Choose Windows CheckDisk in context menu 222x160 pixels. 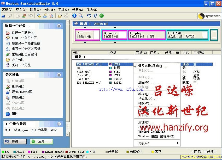[157, 132]
